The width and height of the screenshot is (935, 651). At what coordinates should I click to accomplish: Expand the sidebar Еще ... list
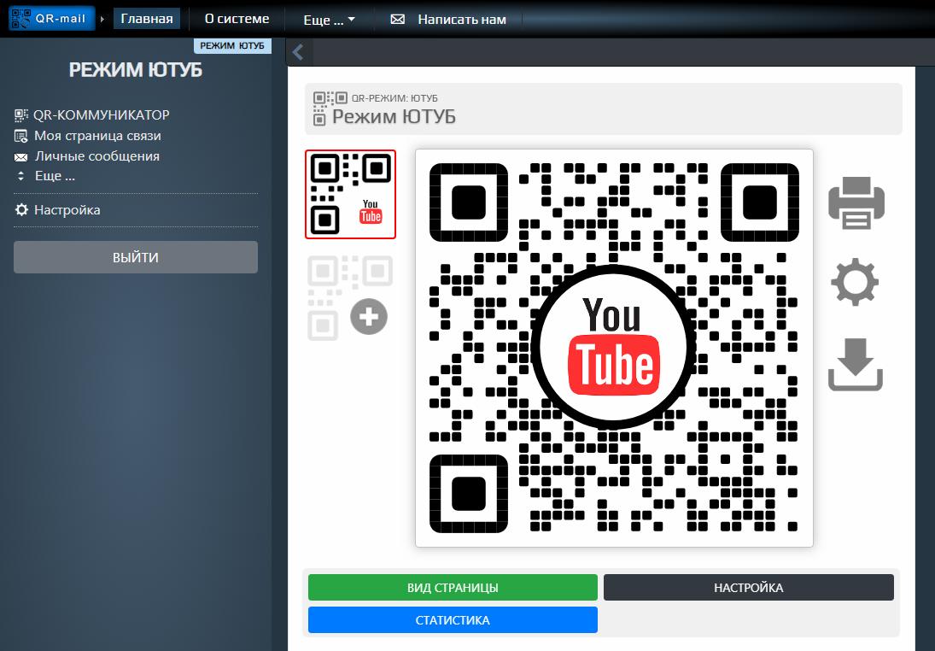click(55, 176)
